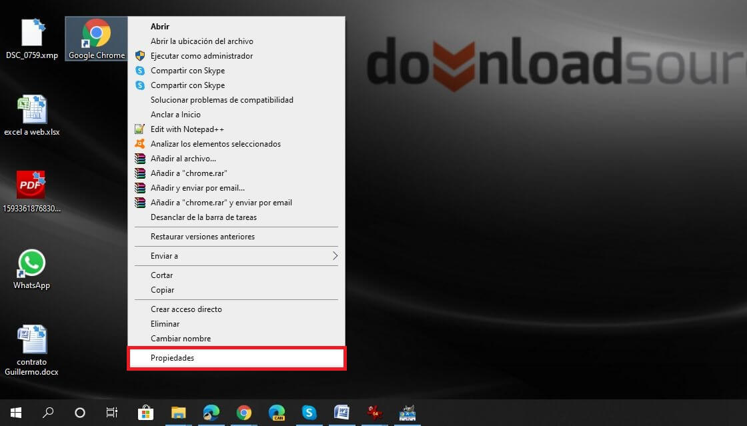Image resolution: width=747 pixels, height=426 pixels.
Task: Choose Abrir la ubicación del archivo
Action: (236, 41)
